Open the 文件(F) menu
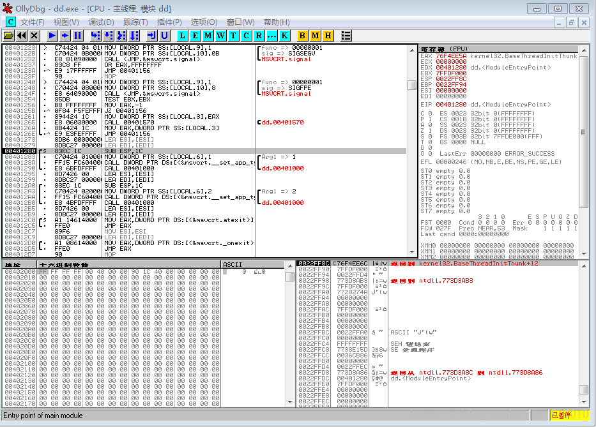596x427 pixels. 33,22
